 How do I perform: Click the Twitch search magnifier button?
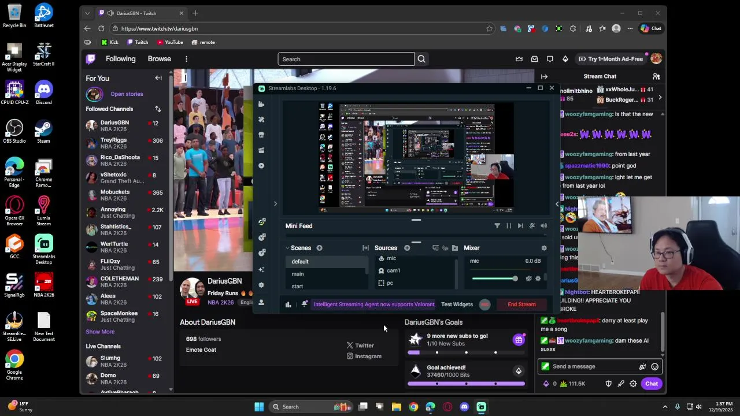(421, 59)
